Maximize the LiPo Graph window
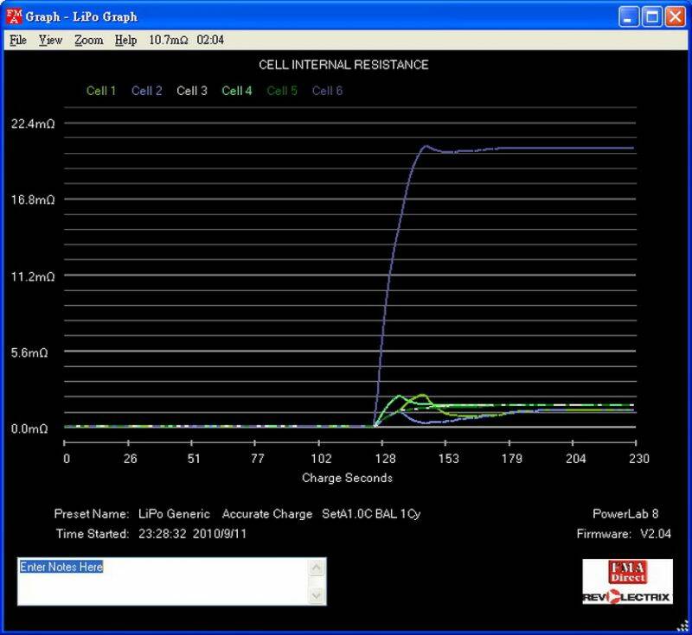692x635 pixels. [652, 17]
